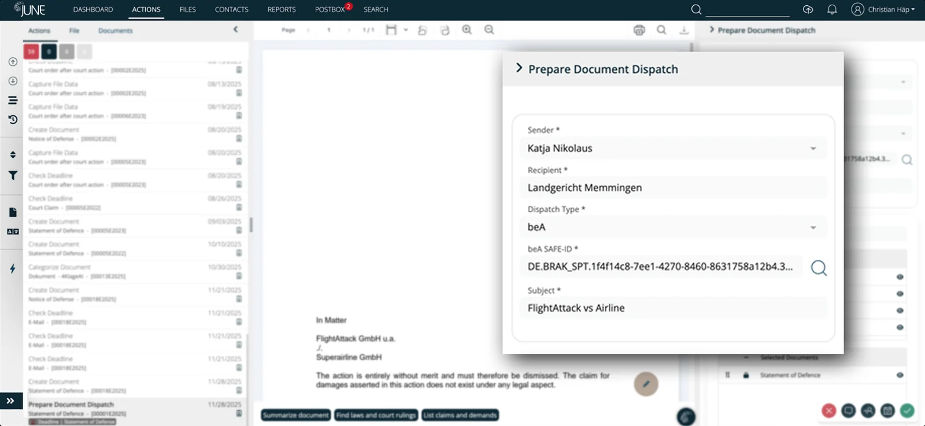Click the round pencil edit icon on the document
The width and height of the screenshot is (925, 426).
pyautogui.click(x=646, y=384)
